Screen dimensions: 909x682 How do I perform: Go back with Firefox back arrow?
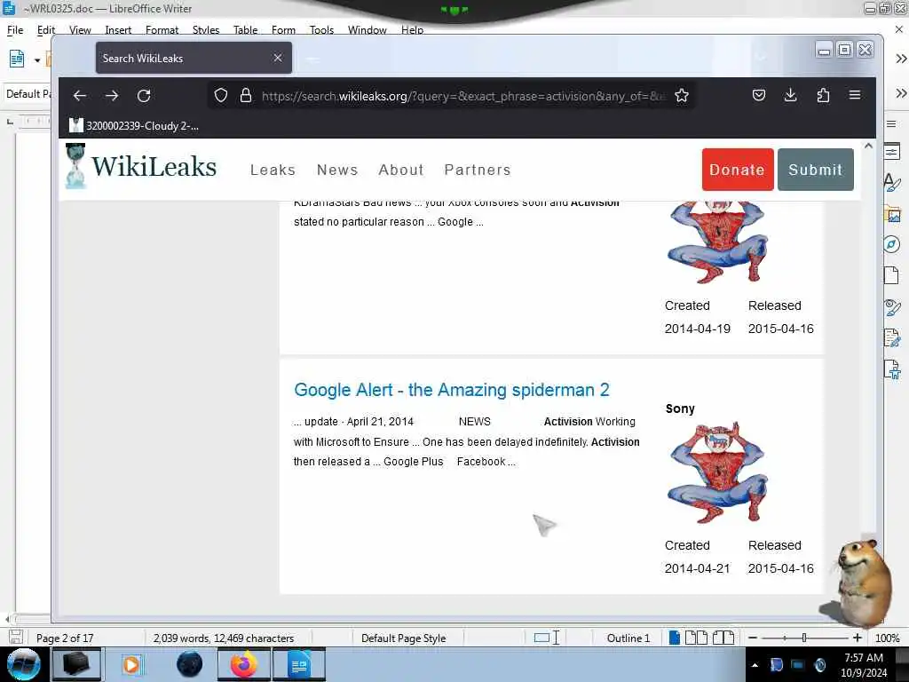[x=79, y=96]
